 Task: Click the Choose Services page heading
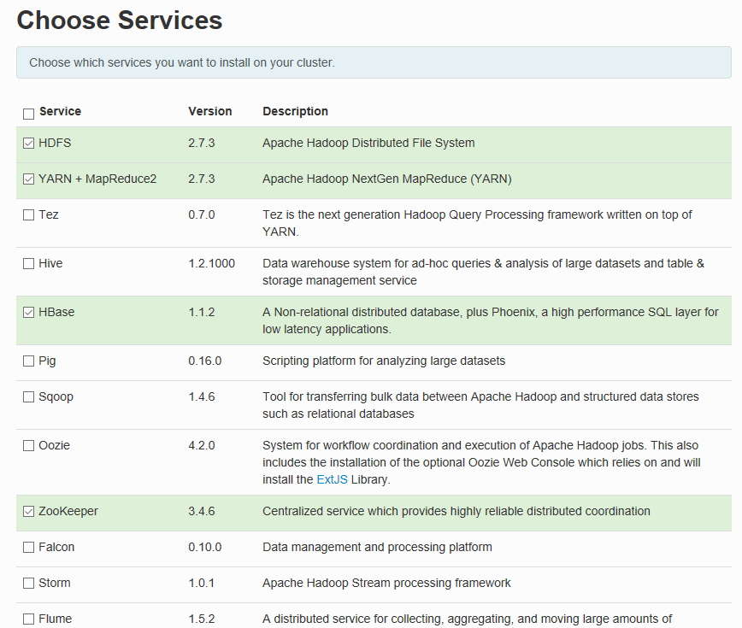click(x=120, y=21)
